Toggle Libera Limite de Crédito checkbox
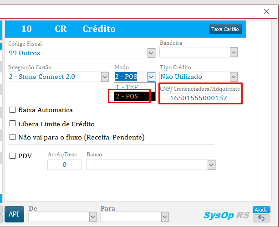The image size is (280, 227). [13, 124]
